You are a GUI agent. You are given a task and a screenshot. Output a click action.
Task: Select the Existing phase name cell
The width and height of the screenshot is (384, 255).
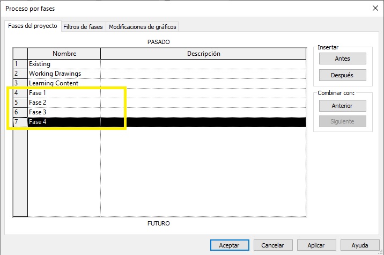pyautogui.click(x=64, y=64)
